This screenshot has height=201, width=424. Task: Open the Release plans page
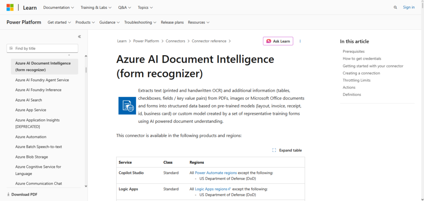click(172, 22)
